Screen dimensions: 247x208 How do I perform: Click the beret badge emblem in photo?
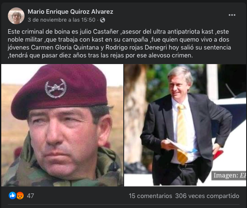pos(56,88)
